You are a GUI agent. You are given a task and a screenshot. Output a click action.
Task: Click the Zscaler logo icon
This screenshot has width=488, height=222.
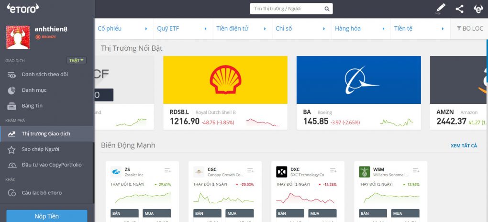(x=116, y=172)
